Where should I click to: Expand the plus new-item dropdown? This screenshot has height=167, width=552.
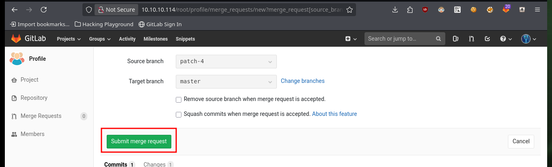tap(351, 39)
